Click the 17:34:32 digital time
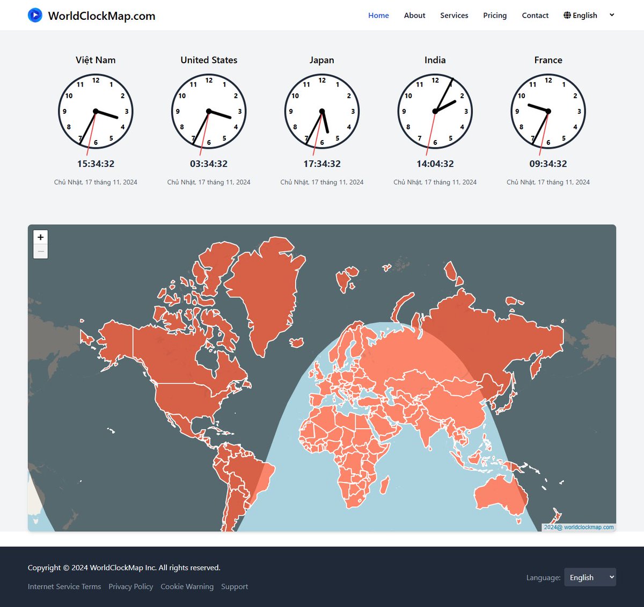This screenshot has height=607, width=644. tap(322, 164)
